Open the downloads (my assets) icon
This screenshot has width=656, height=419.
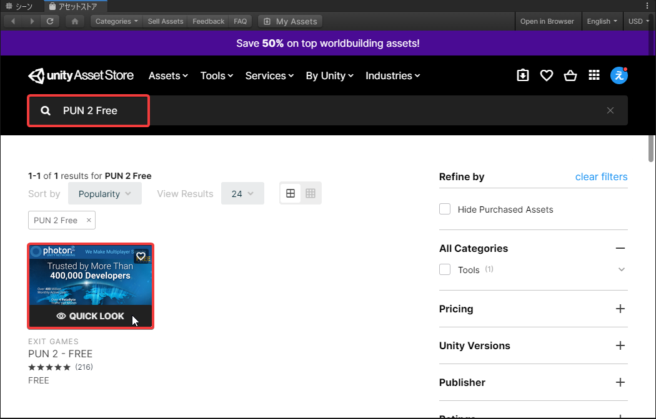522,75
